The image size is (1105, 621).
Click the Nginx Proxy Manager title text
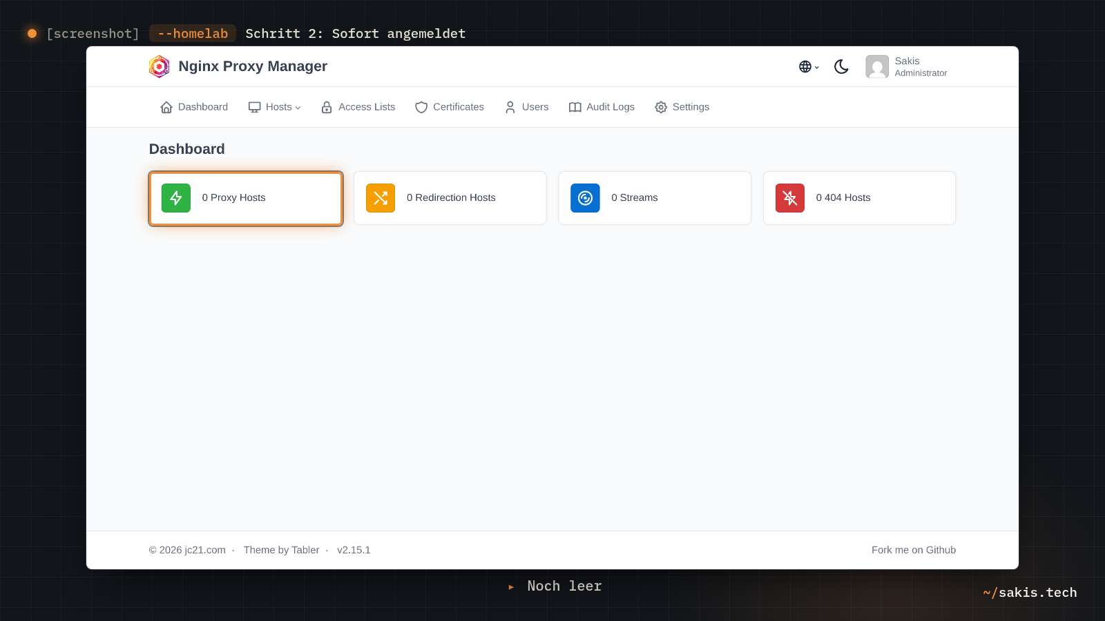coord(253,66)
